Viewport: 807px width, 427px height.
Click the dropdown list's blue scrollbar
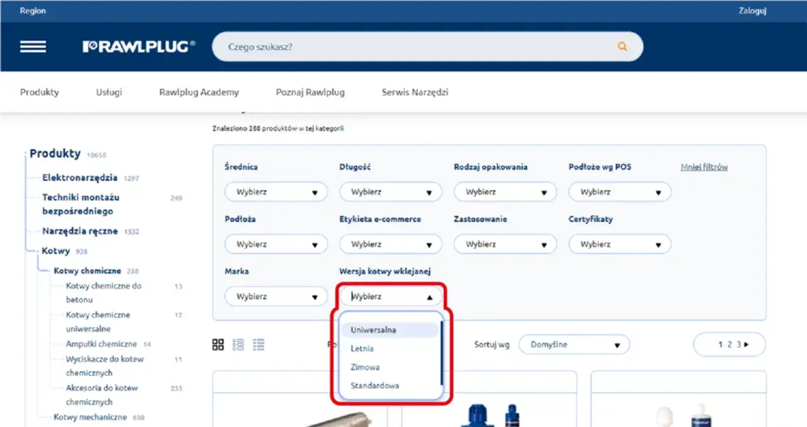(x=441, y=353)
